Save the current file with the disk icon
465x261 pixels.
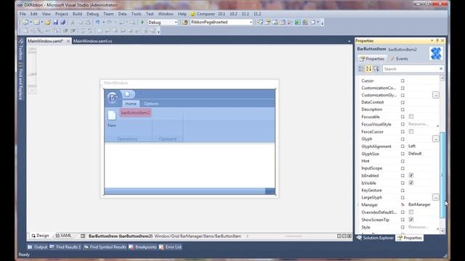pyautogui.click(x=55, y=22)
